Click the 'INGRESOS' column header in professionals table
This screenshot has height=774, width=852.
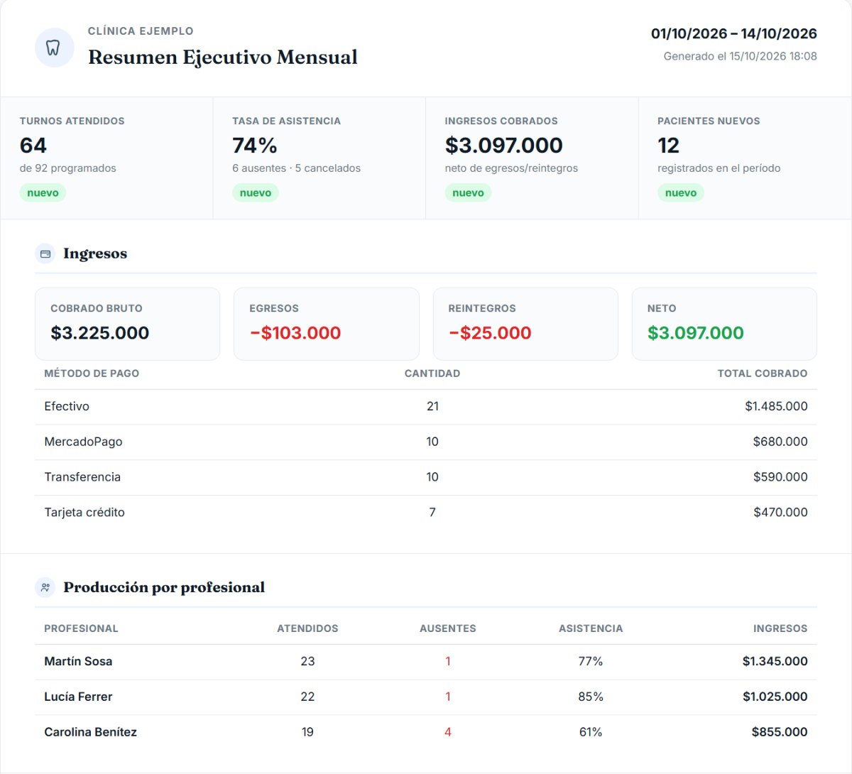click(x=780, y=628)
